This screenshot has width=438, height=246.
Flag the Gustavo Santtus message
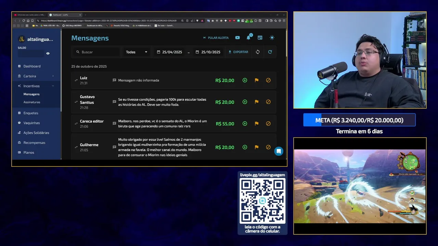257,102
